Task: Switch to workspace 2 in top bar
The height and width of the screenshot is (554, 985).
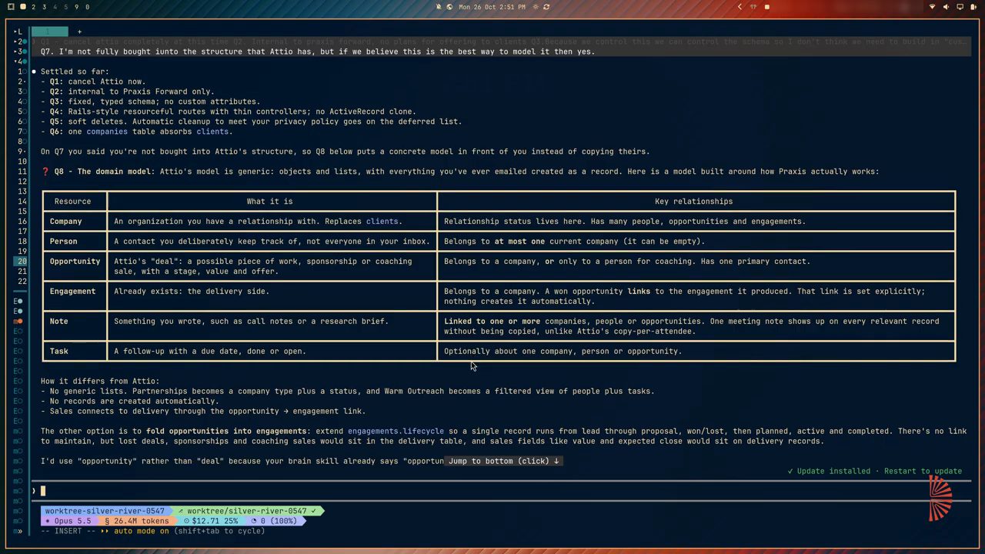Action: [x=33, y=7]
